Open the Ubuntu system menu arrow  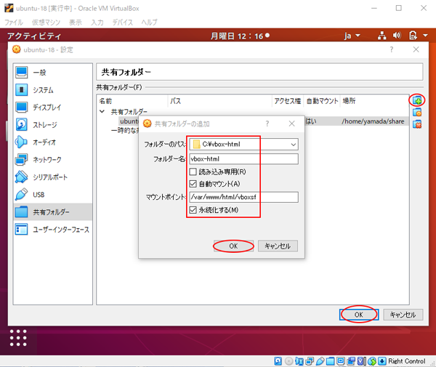pos(425,36)
